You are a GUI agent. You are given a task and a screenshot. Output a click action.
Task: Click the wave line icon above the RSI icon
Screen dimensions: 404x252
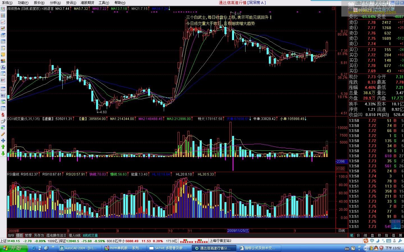3,89
